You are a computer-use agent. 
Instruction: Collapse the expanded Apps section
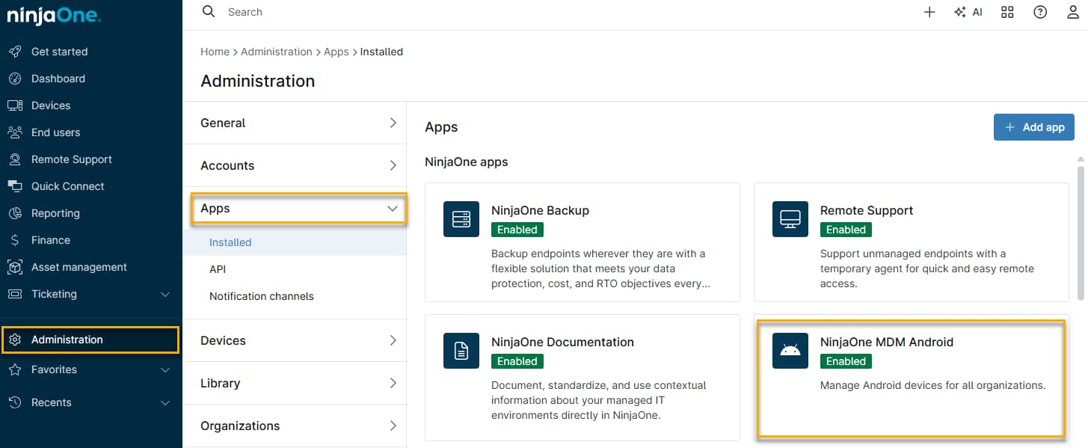(x=298, y=209)
